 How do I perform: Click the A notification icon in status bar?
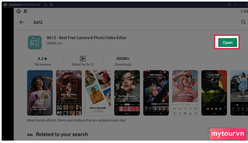coord(25,11)
